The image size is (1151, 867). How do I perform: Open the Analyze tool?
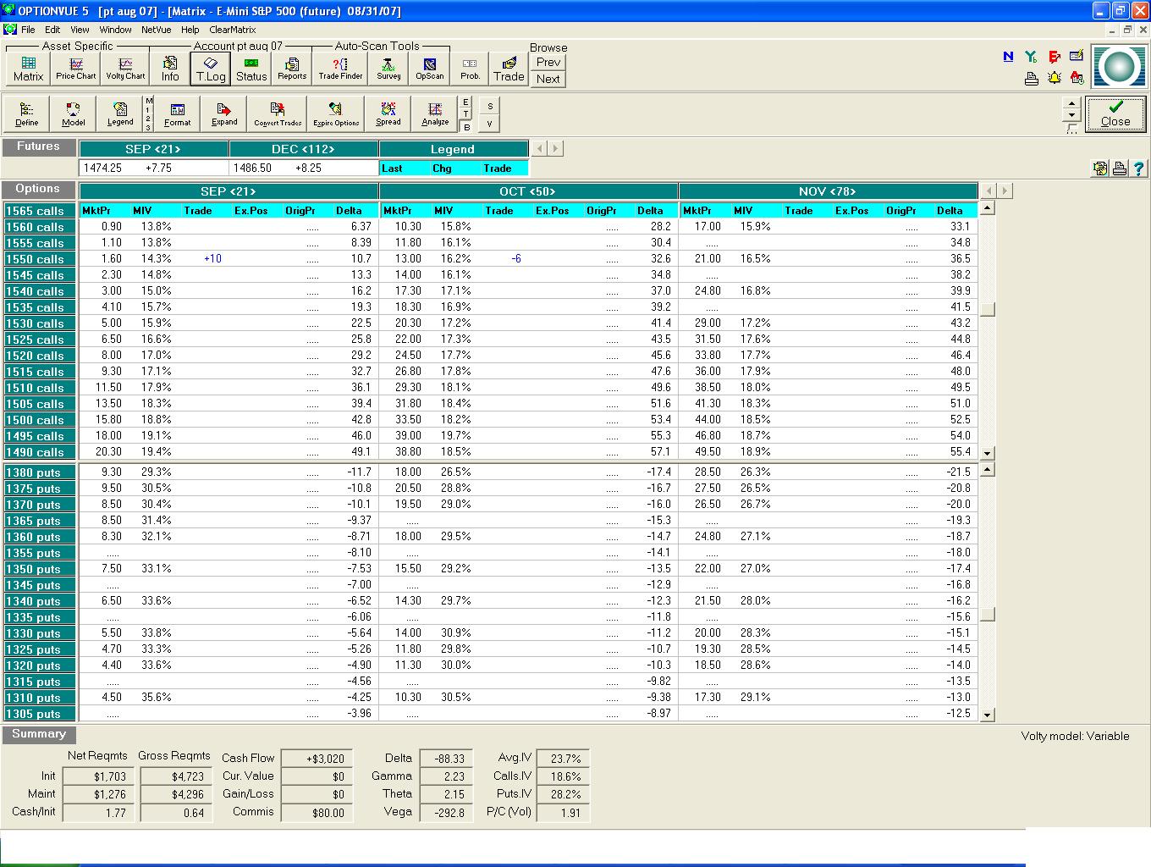pyautogui.click(x=435, y=113)
